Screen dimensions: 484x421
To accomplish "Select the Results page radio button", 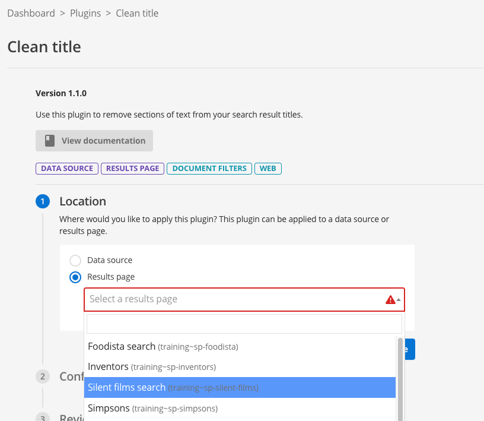I will tap(75, 277).
